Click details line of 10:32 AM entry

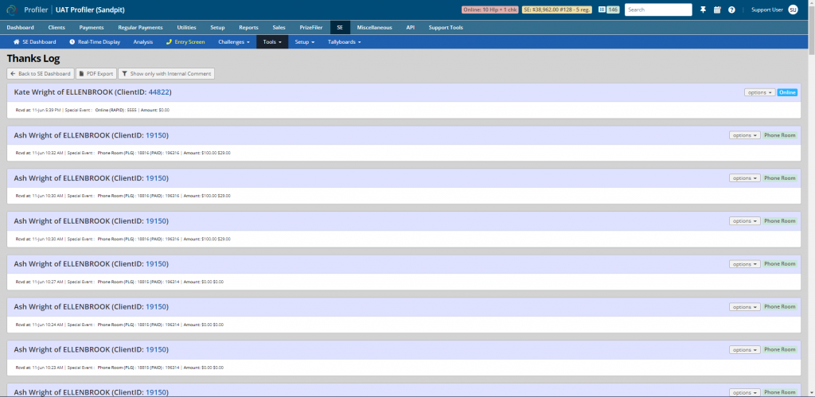pyautogui.click(x=123, y=153)
